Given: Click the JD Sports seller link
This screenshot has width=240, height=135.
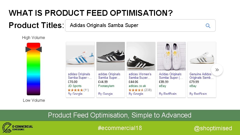Looking at the screenshot, I should pos(75,86).
